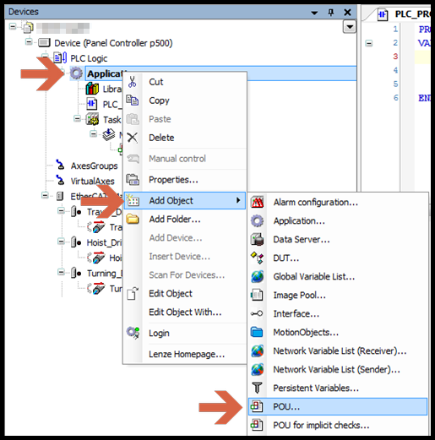Collapse the code fold at line 2

369,43
